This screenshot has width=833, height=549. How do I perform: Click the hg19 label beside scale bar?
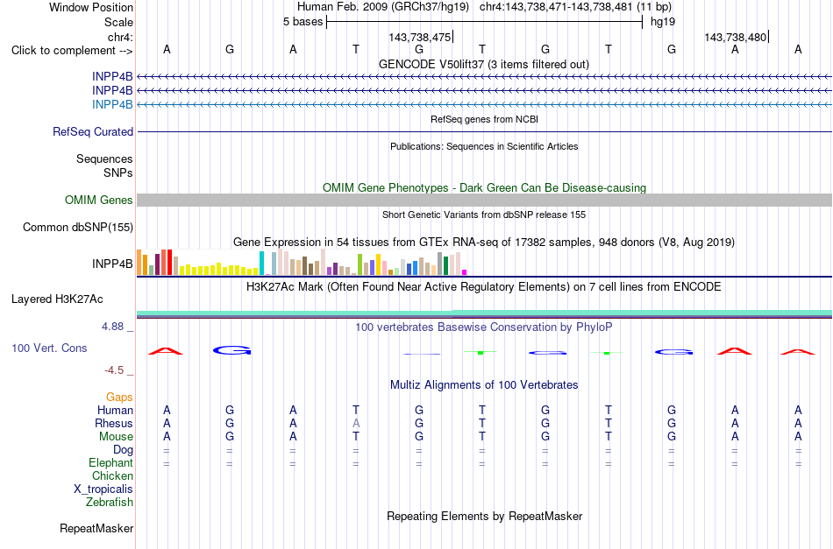pyautogui.click(x=663, y=22)
